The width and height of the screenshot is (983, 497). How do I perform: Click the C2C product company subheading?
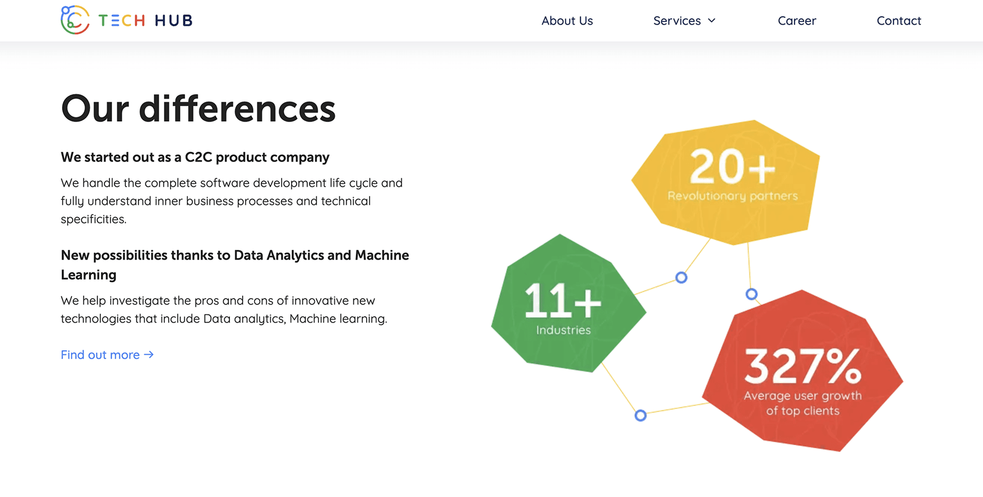(x=195, y=157)
